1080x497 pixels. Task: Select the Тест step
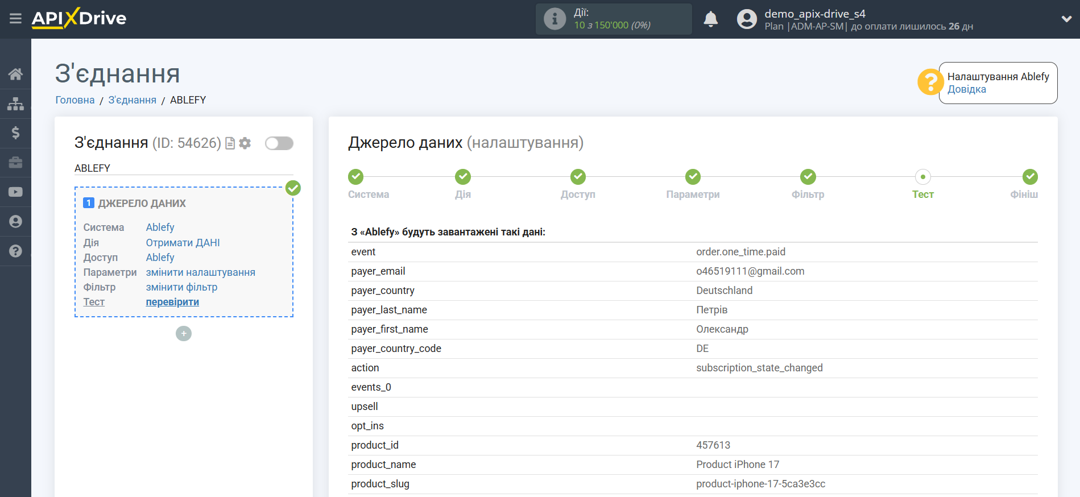(x=923, y=177)
